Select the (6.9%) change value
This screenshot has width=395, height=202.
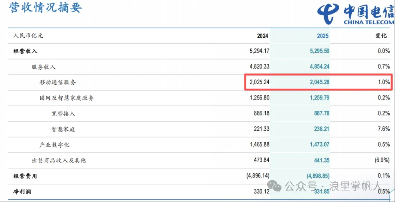382,160
